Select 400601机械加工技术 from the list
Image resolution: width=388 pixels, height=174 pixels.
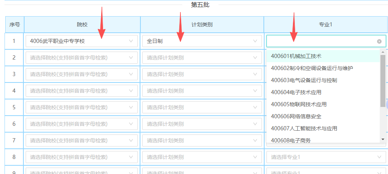(x=323, y=56)
